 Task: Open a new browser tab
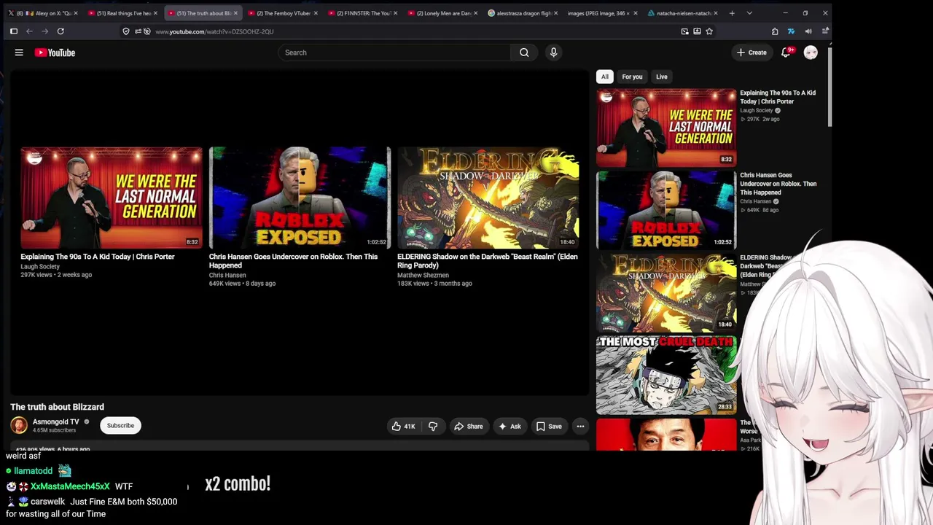(x=732, y=13)
